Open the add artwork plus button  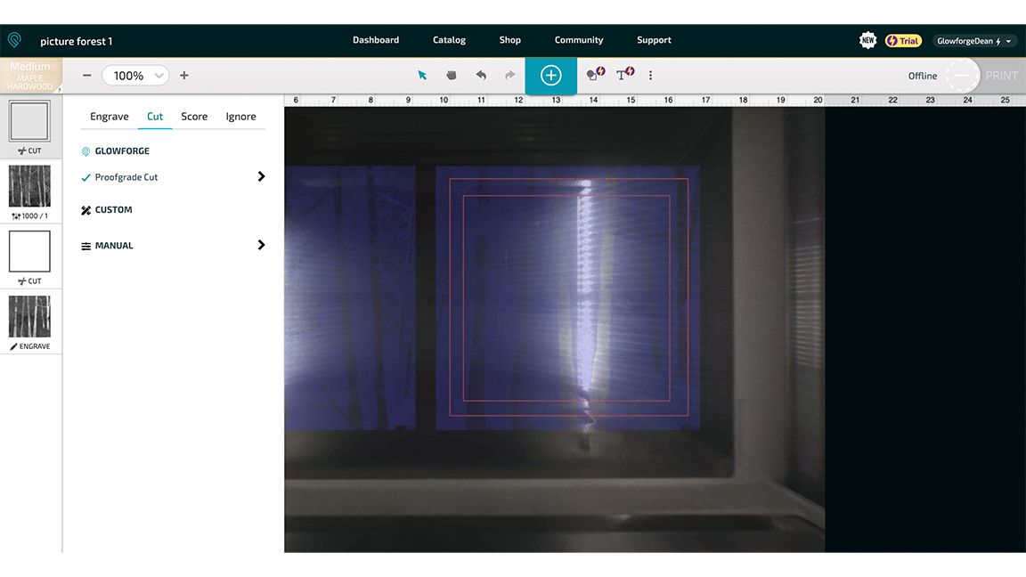(551, 75)
